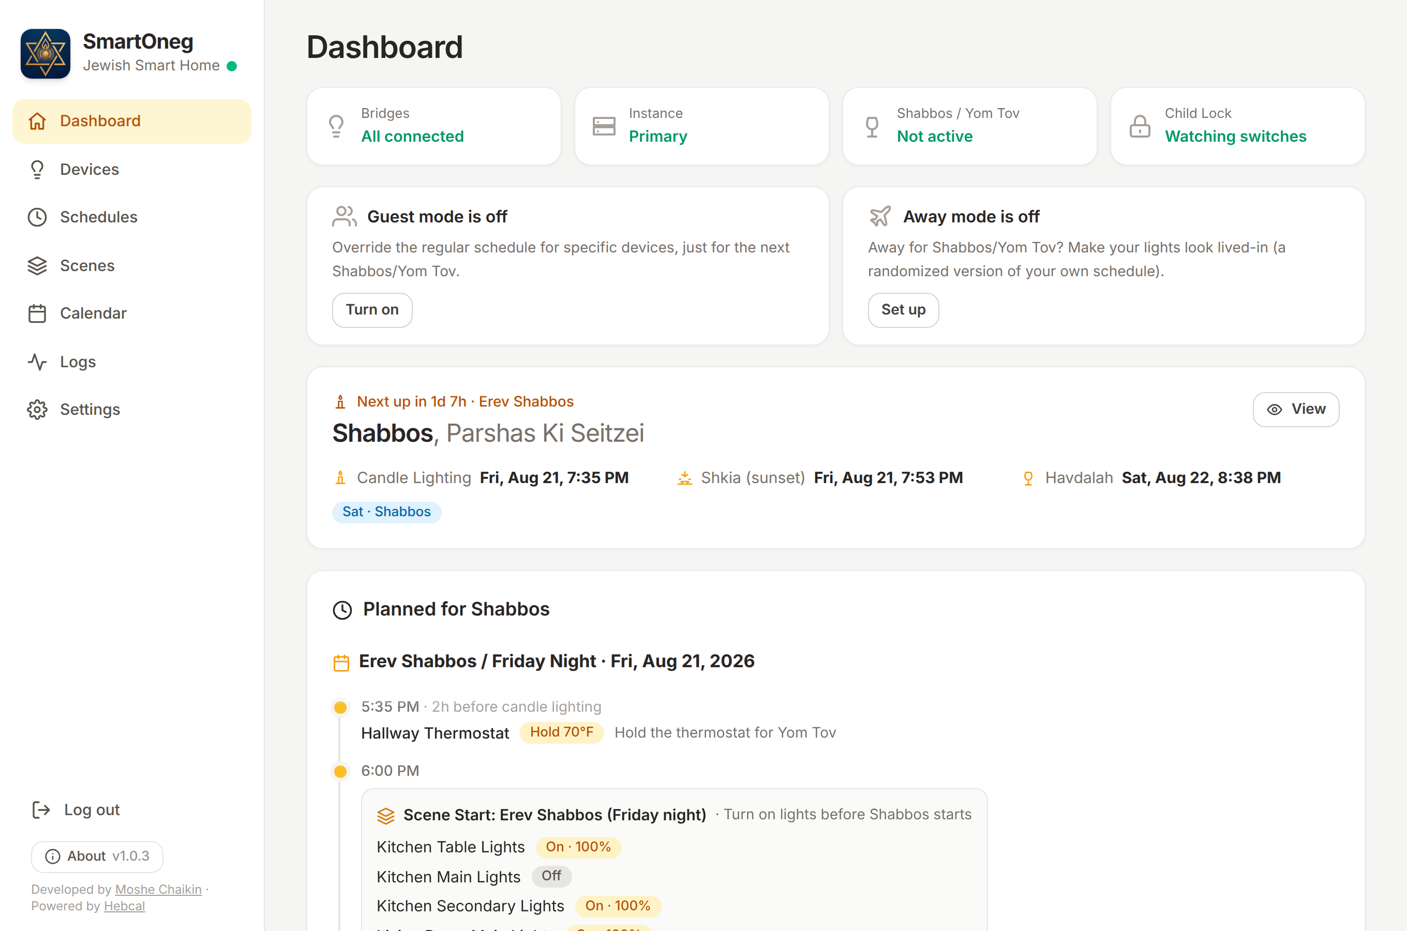This screenshot has height=931, width=1407.
Task: Click the Hold 70°F badge
Action: (x=562, y=732)
